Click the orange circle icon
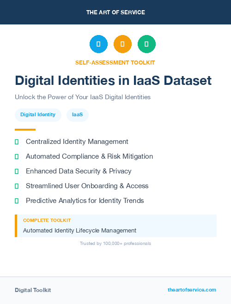Viewport: 231px width, 304px height. tap(122, 44)
